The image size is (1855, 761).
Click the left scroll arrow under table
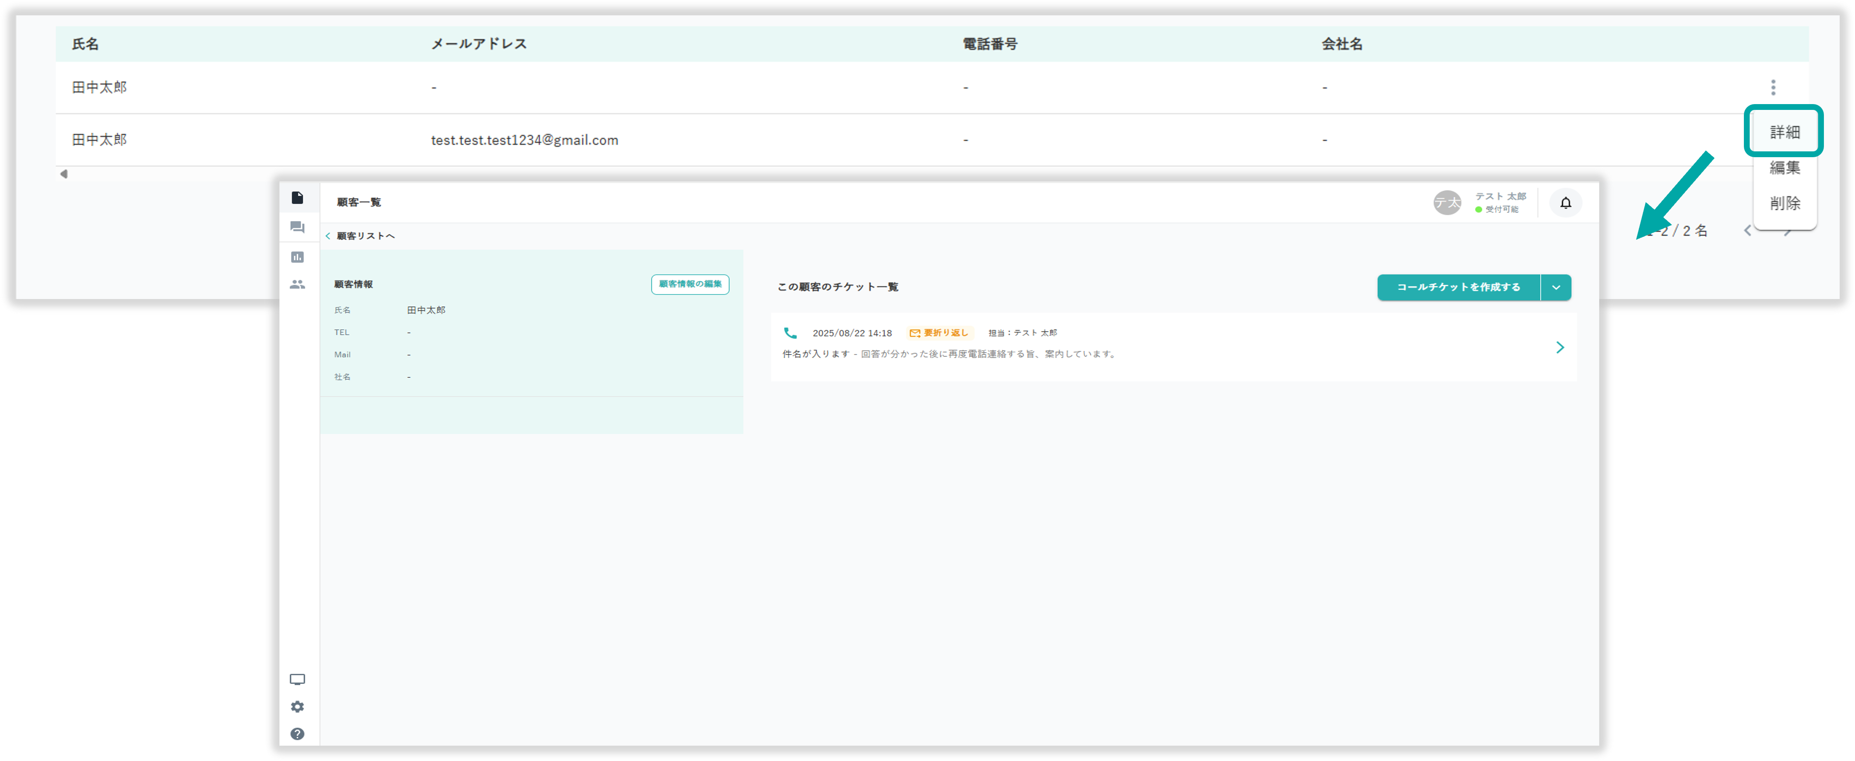click(x=64, y=173)
